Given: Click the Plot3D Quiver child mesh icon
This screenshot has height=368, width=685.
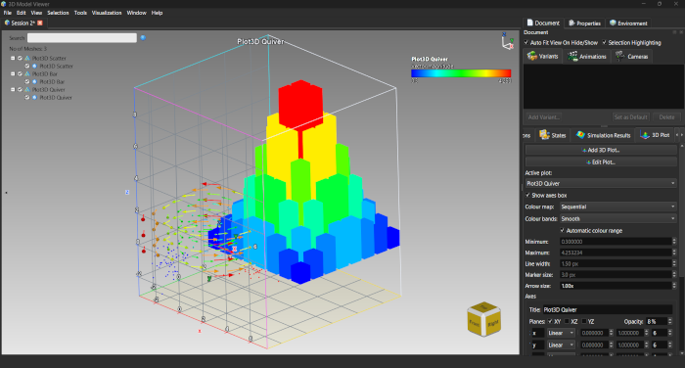Looking at the screenshot, I should pyautogui.click(x=34, y=98).
